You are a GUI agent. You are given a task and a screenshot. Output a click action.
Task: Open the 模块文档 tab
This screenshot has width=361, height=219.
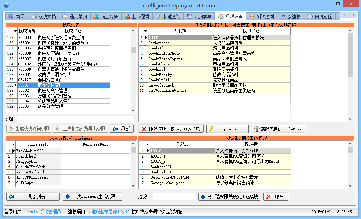(x=44, y=17)
